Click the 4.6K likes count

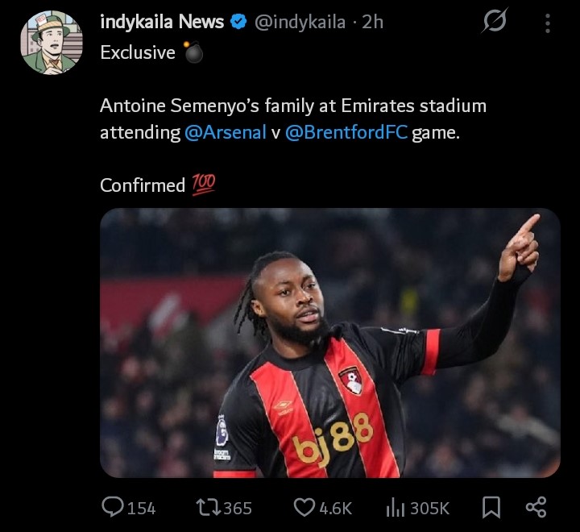[335, 508]
